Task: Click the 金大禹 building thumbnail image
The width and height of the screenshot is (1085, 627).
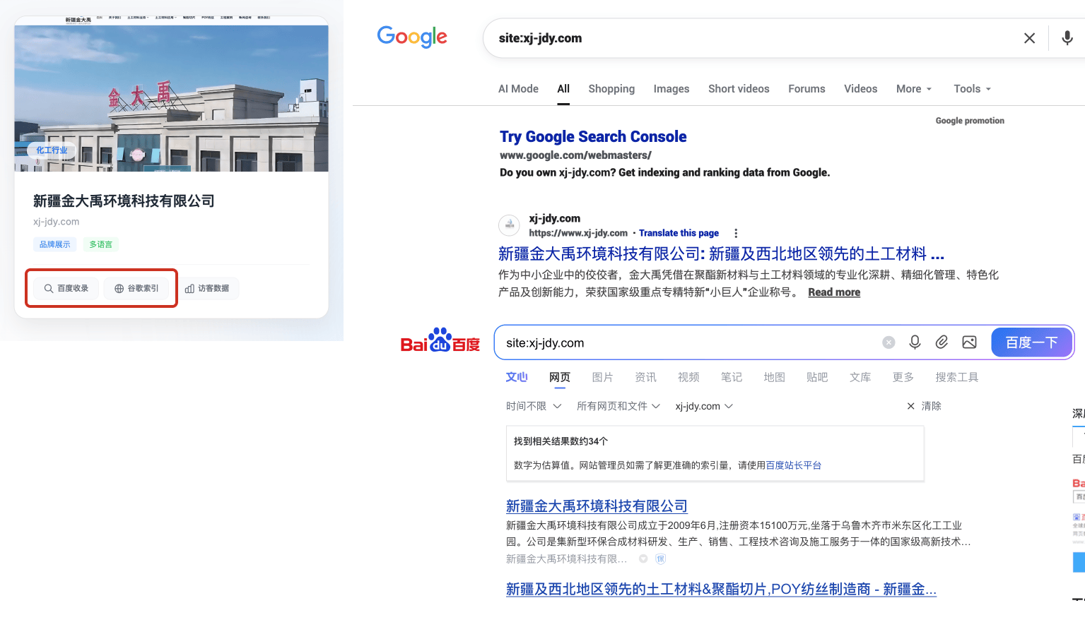Action: tap(171, 98)
